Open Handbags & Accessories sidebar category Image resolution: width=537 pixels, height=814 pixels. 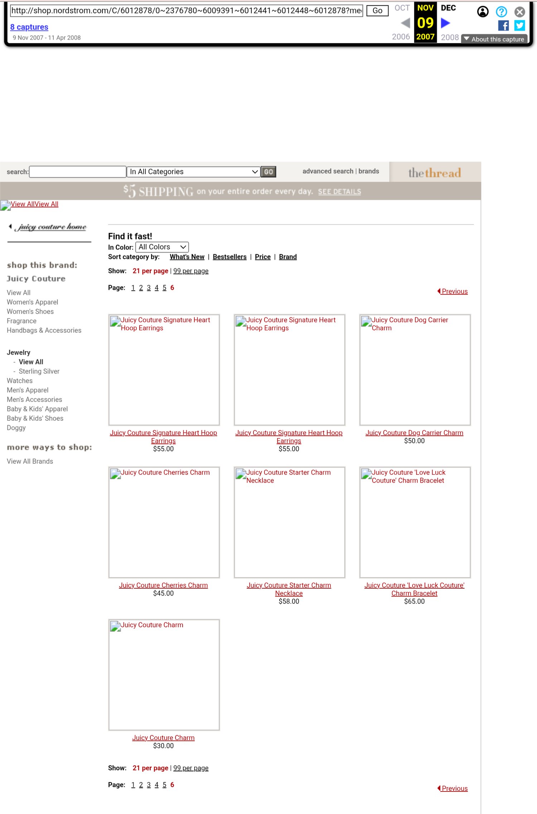pos(44,330)
